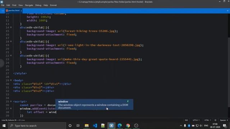Screen dimensions: 230x129
Task: Toggle sidebar with arrow icon left of tabs
Action: click(3, 11)
